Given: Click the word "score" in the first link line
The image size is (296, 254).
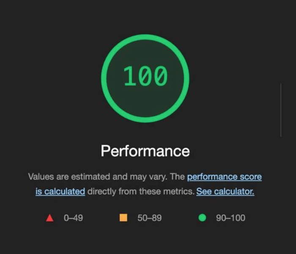Looking at the screenshot, I should 250,177.
